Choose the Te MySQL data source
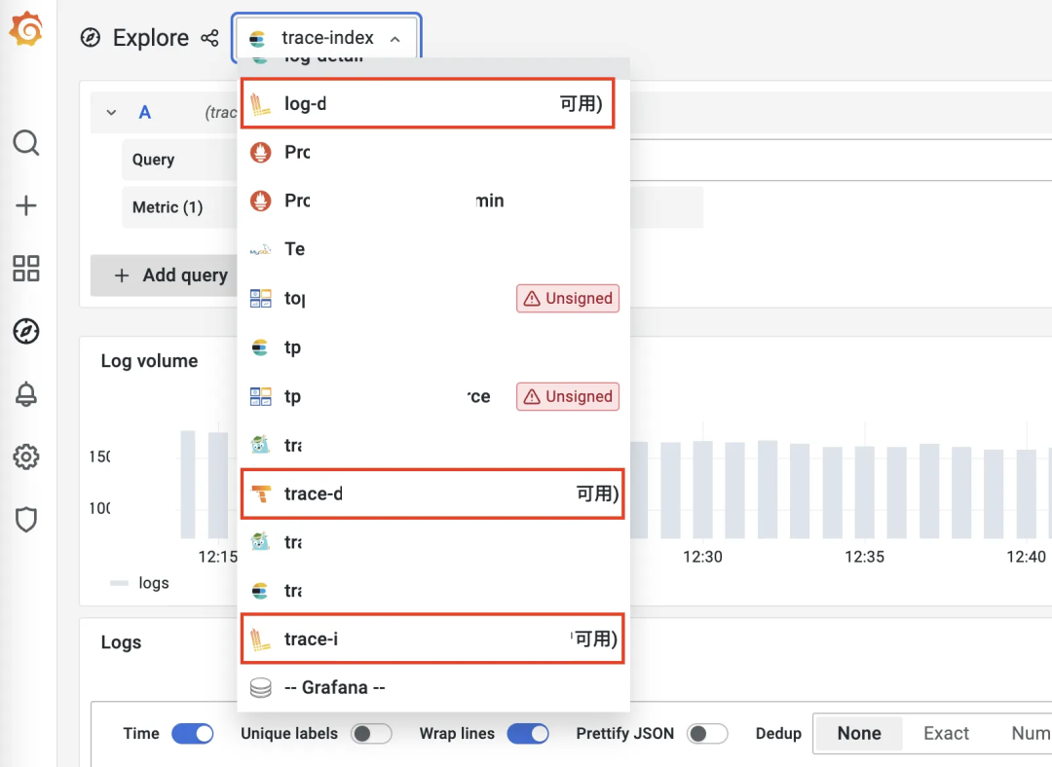The height and width of the screenshot is (767, 1052). click(433, 249)
